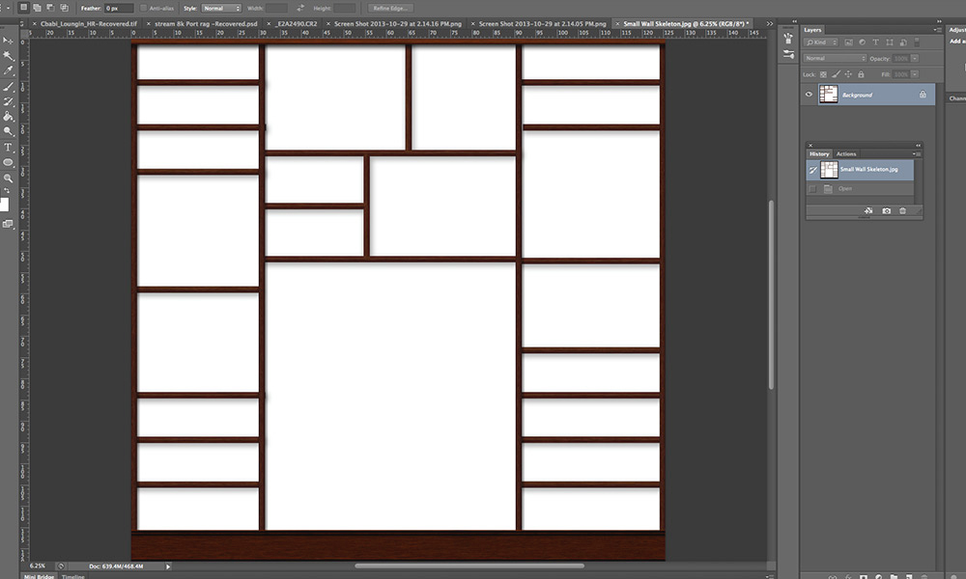Select the Magic Wand tool
This screenshot has width=966, height=579.
tap(7, 53)
